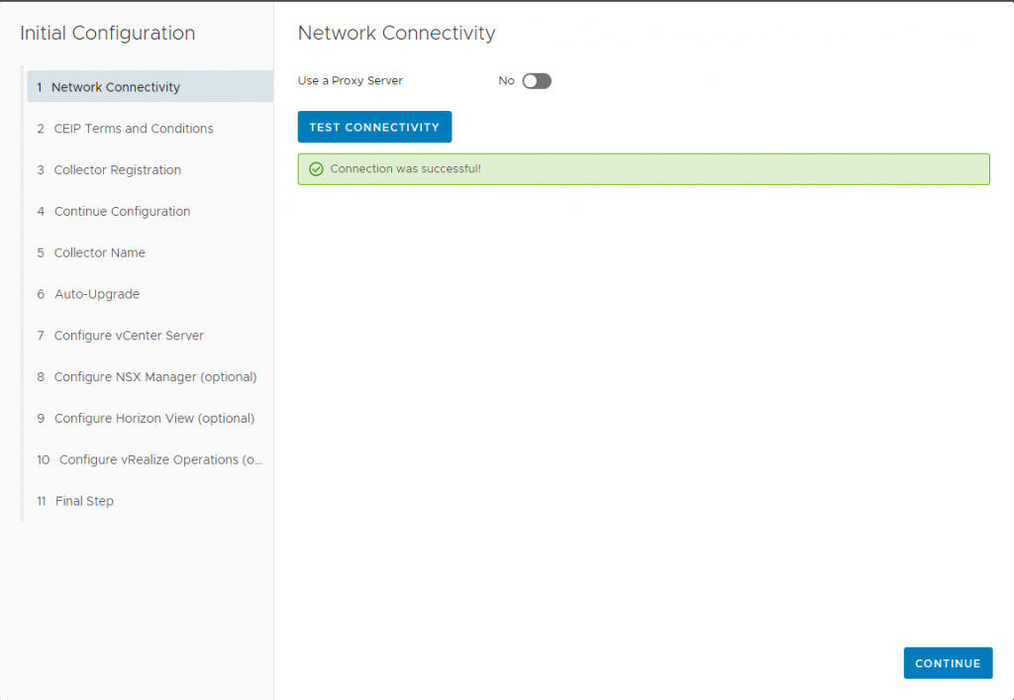
Task: Select step 10 Configure vRealize Operations
Action: click(x=151, y=458)
